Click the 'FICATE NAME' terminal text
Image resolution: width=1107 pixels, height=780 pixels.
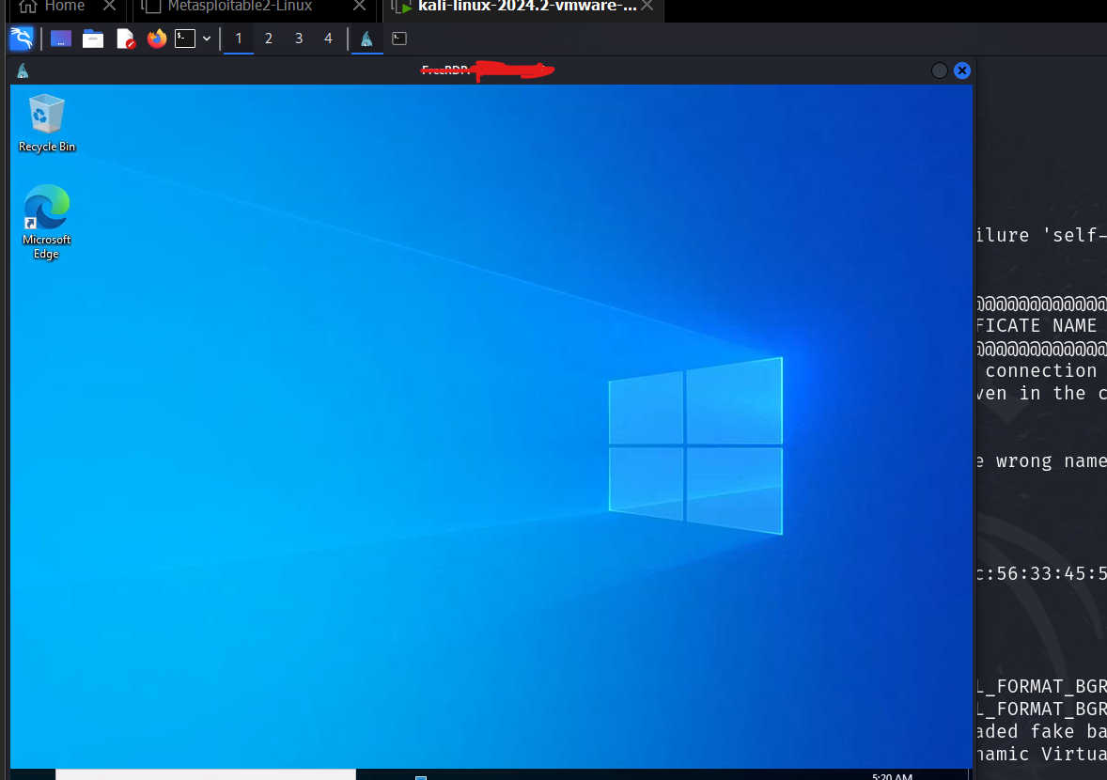coord(1037,325)
